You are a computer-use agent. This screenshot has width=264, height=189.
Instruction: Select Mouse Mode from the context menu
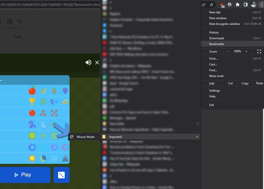pyautogui.click(x=86, y=137)
